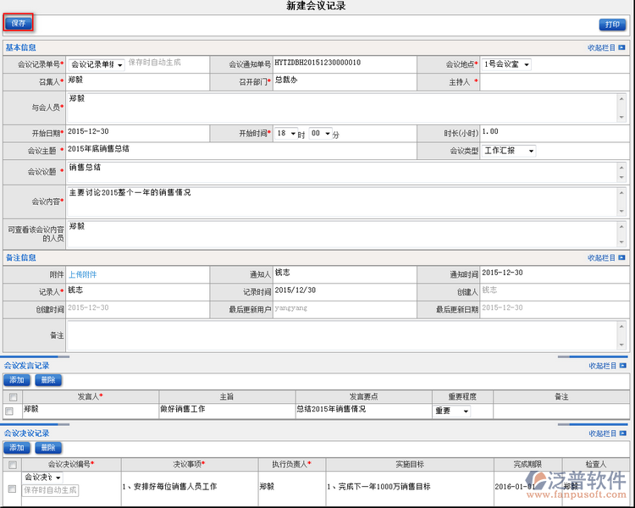Open the 会议类型 dropdown showing 工作汇报
Image resolution: width=635 pixels, height=508 pixels.
[x=509, y=151]
